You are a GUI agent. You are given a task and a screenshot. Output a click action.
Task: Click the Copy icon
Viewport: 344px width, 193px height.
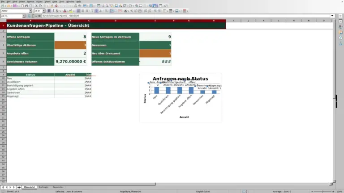pyautogui.click(x=40, y=6)
